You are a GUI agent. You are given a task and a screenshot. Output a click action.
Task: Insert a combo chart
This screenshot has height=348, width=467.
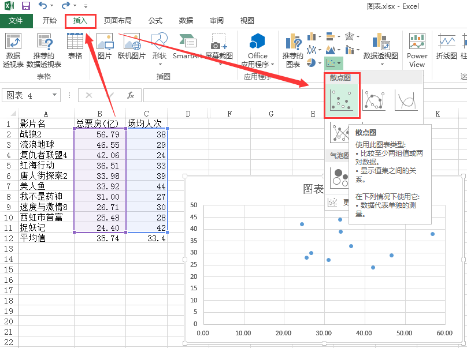coord(350,50)
